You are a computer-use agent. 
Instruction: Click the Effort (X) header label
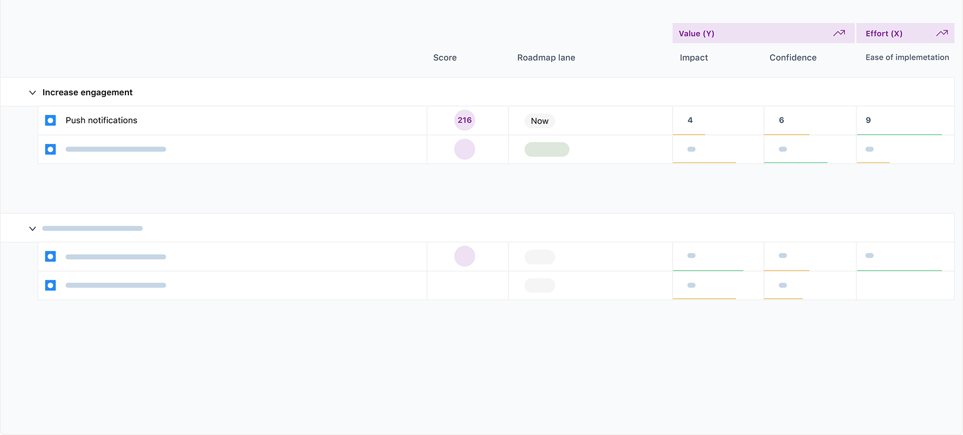pyautogui.click(x=884, y=34)
